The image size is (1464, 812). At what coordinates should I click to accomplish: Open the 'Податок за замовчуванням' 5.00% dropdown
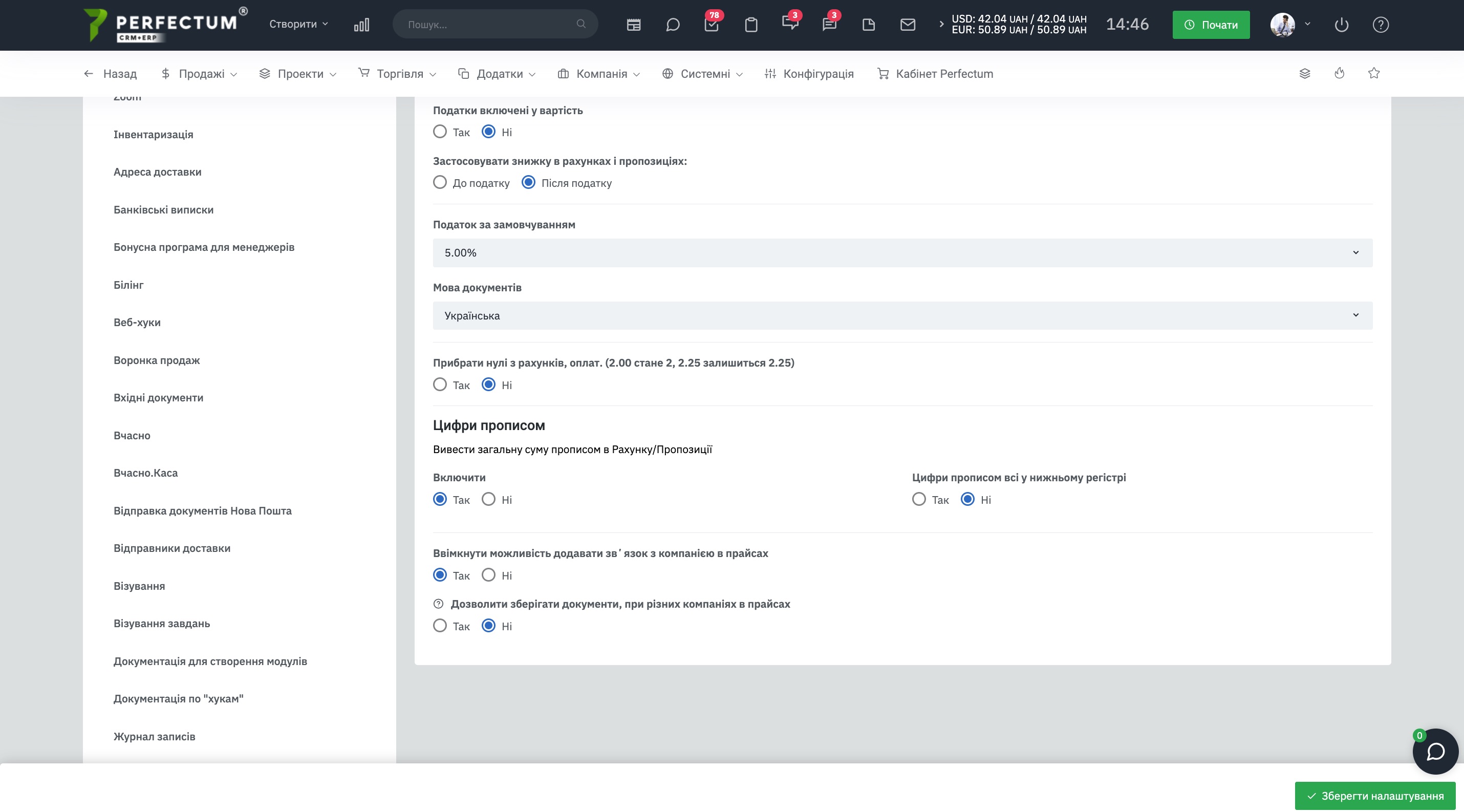click(x=902, y=252)
